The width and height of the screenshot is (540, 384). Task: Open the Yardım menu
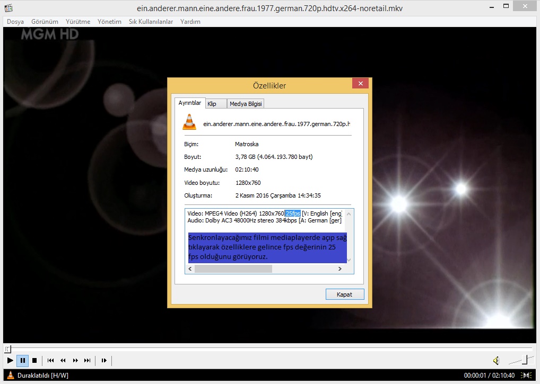point(190,22)
